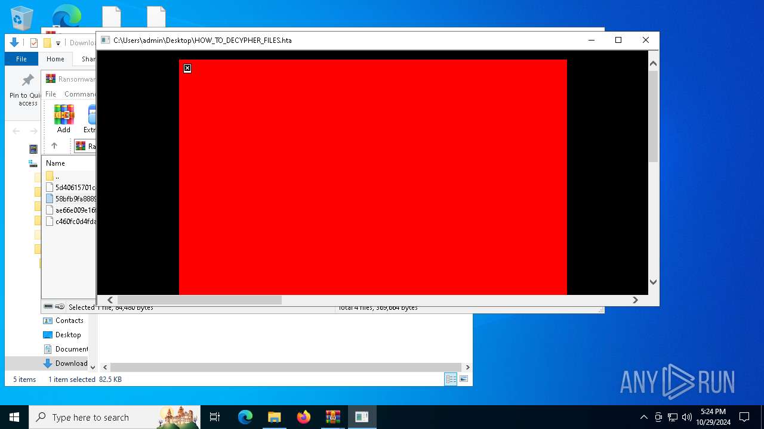The width and height of the screenshot is (764, 429).
Task: Select Downloads in the Explorer navigation pane
Action: point(66,363)
